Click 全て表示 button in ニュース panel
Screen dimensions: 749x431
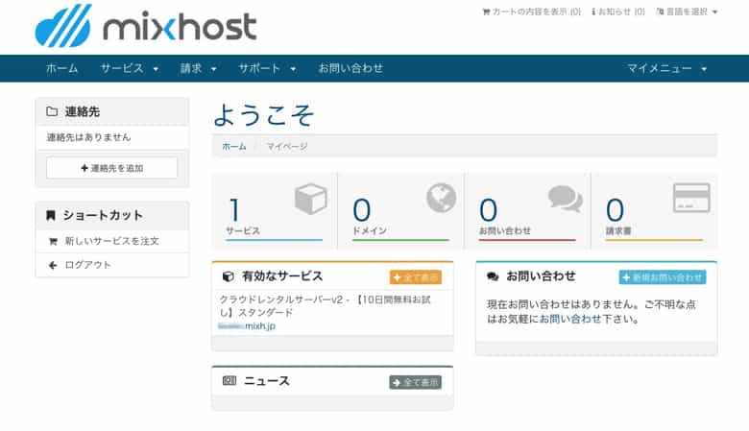(416, 382)
